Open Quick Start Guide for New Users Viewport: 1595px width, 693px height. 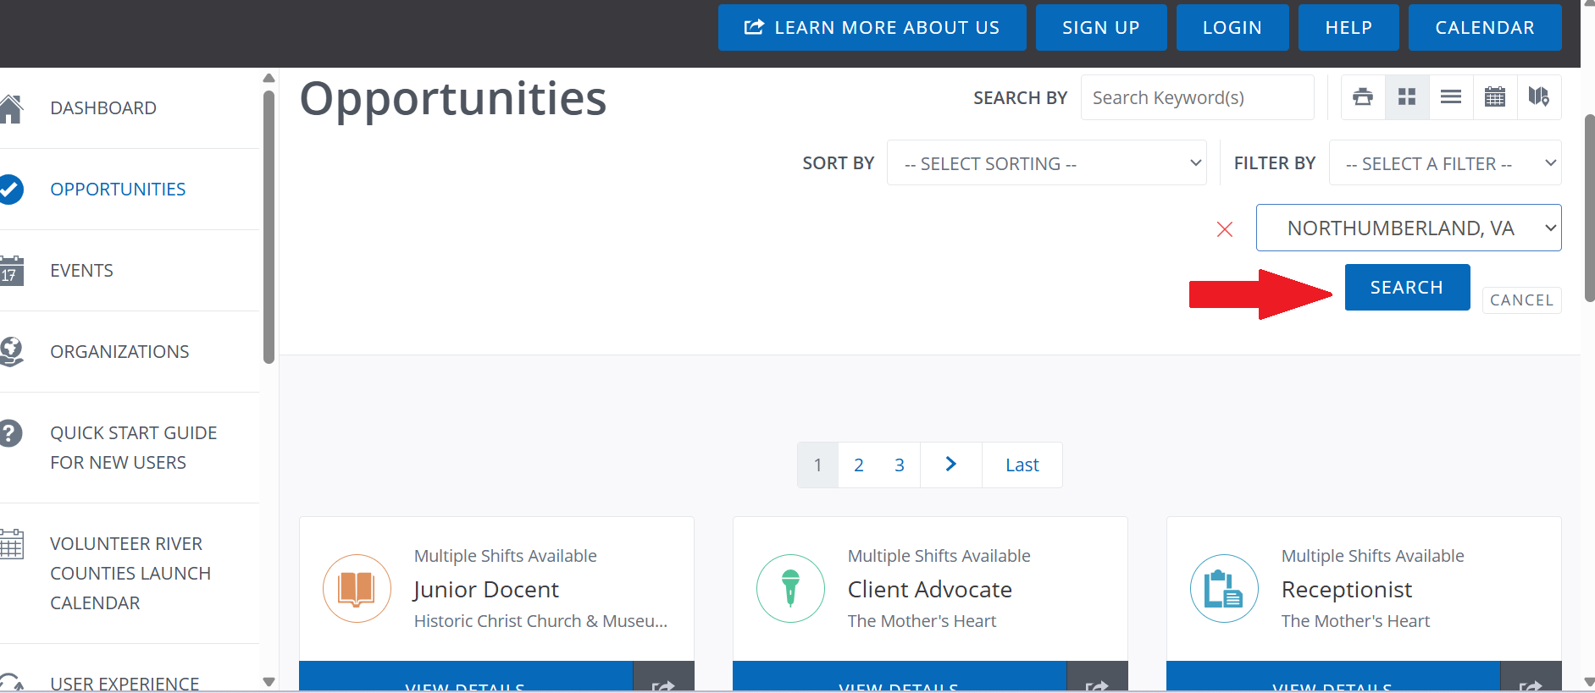[134, 448]
